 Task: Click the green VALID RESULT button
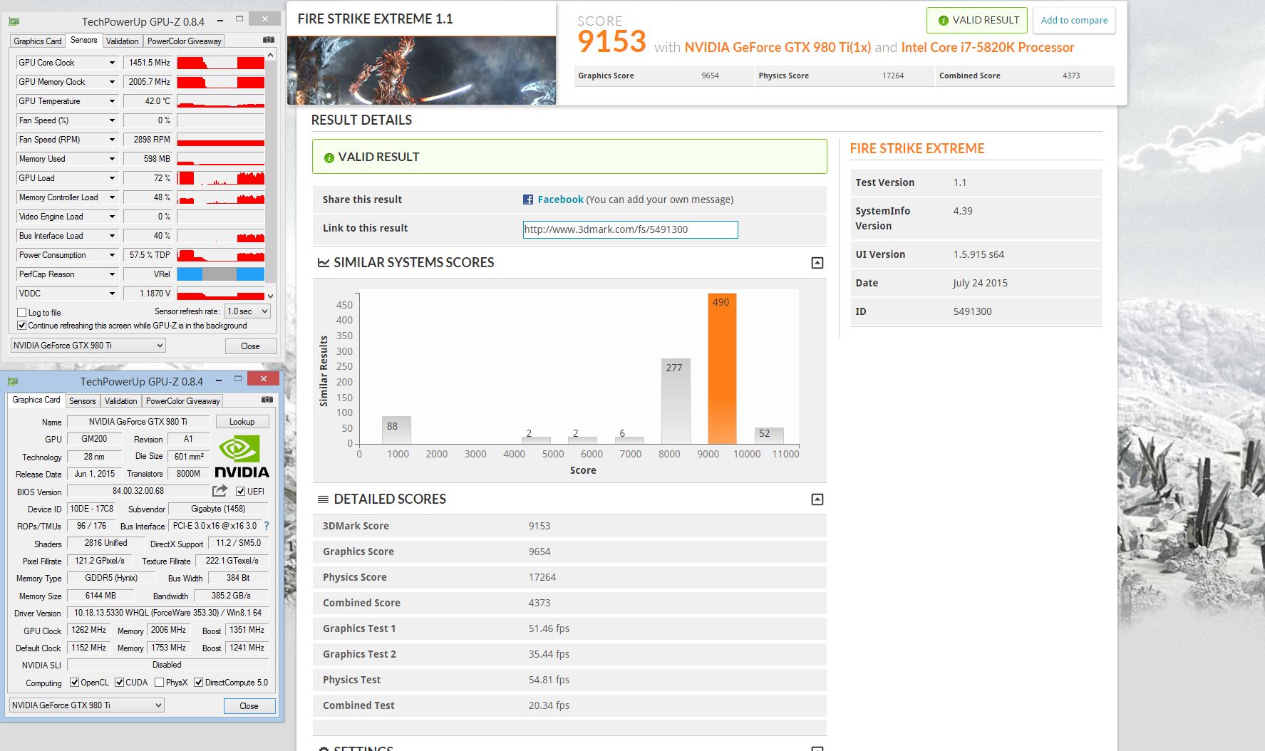coord(976,21)
